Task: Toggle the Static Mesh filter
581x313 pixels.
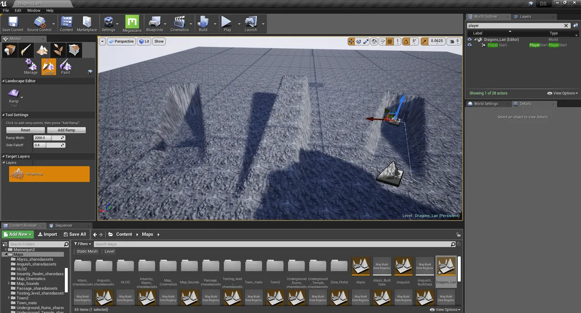Action: [x=87, y=251]
